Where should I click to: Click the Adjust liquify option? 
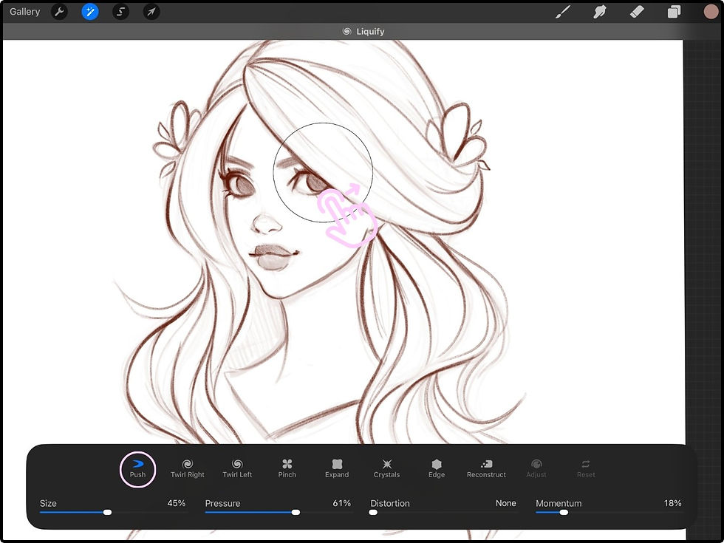pyautogui.click(x=536, y=468)
